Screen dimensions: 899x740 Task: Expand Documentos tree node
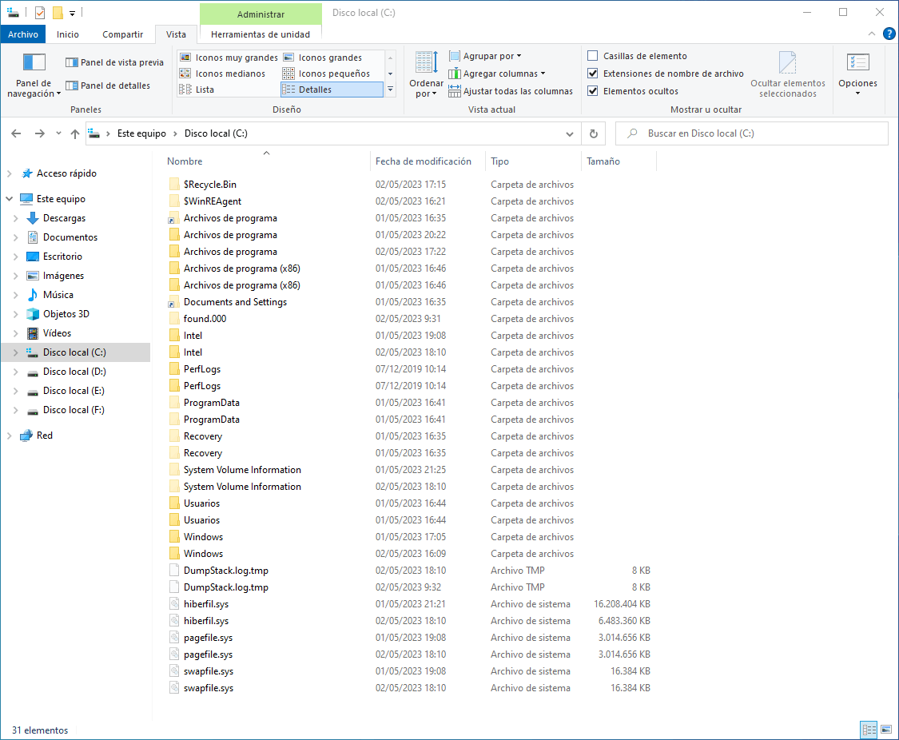point(16,237)
